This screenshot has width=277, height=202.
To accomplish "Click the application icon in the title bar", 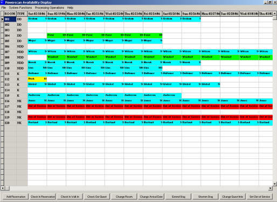I will click(2, 2).
